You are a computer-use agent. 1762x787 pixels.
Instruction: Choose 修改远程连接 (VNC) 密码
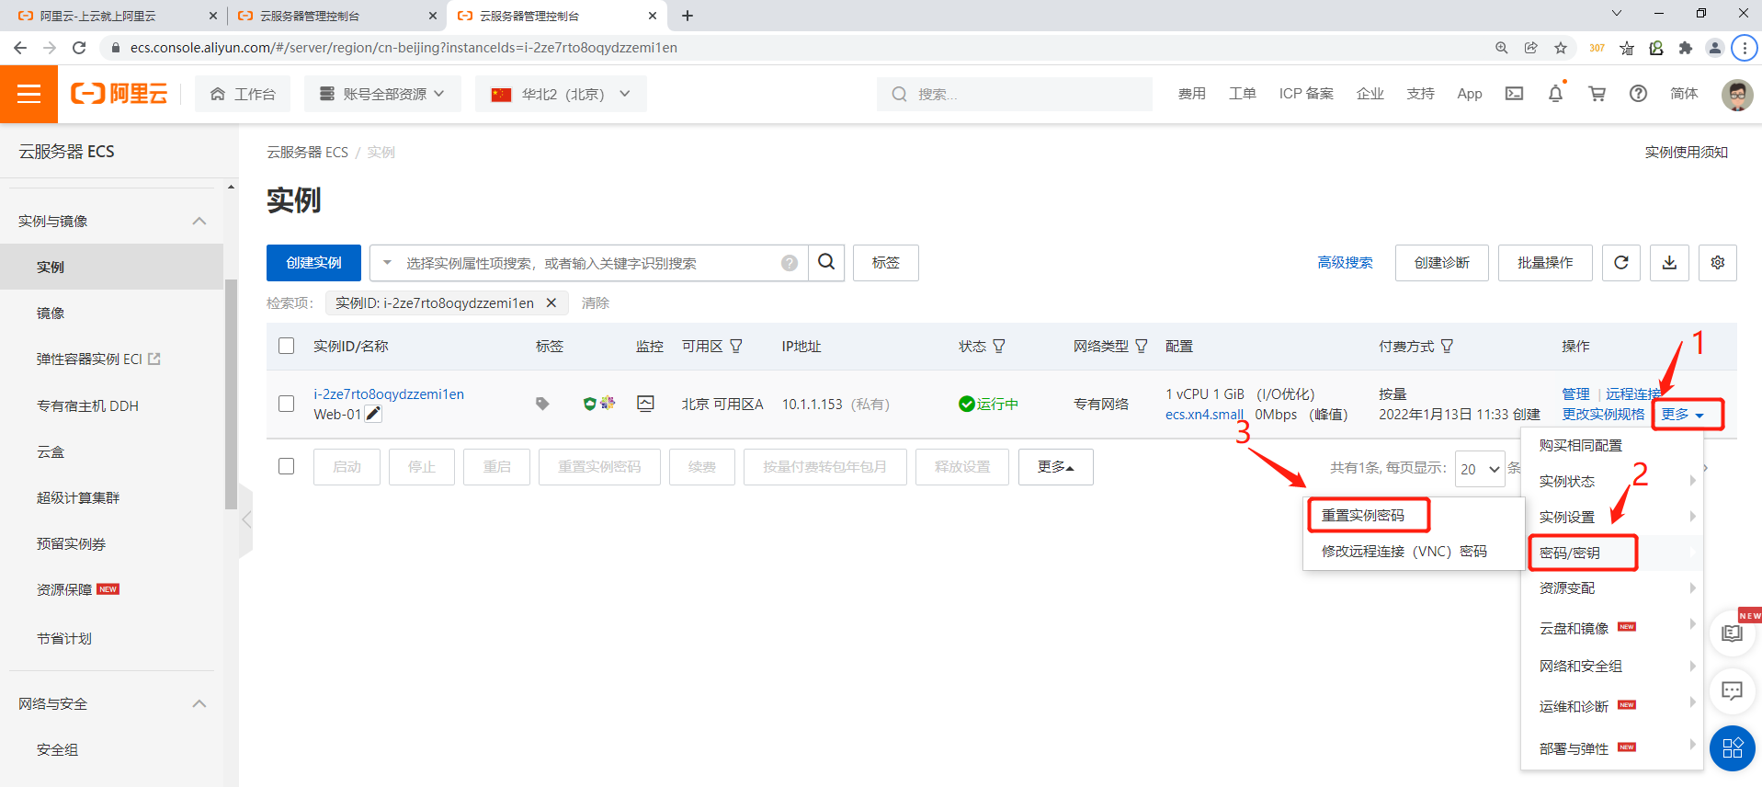1404,552
